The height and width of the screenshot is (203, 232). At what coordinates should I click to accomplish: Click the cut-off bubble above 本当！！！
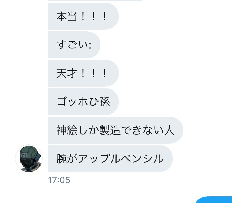(96, 1)
